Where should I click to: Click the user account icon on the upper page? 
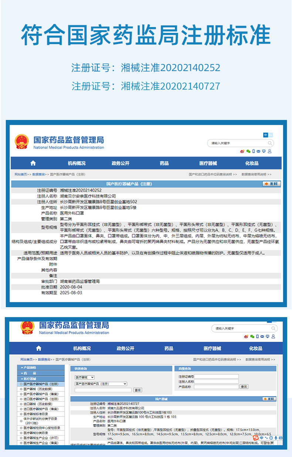pyautogui.click(x=269, y=151)
